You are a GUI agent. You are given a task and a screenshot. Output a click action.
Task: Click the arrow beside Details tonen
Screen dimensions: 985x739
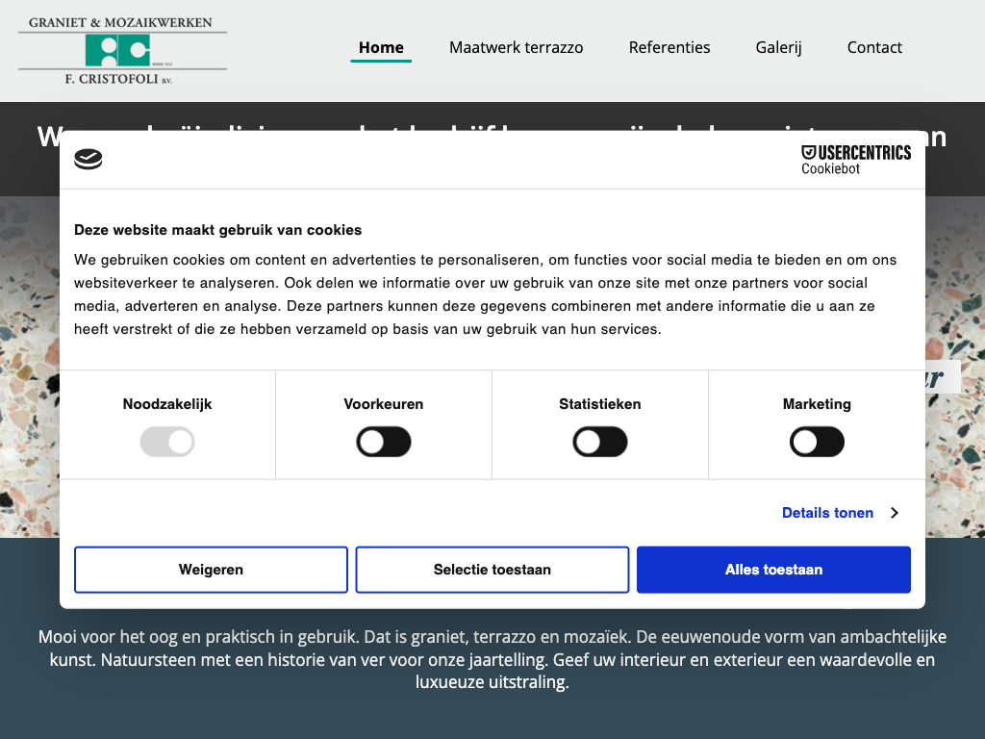[x=895, y=513]
